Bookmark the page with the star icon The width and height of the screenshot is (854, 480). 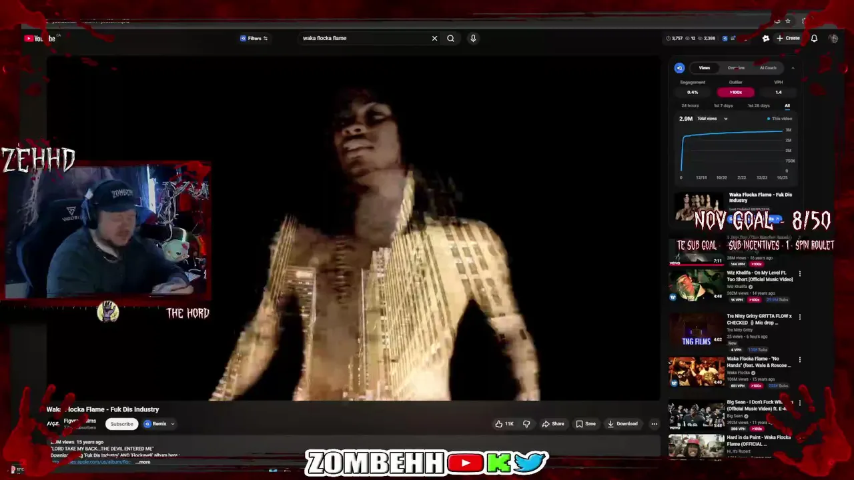[788, 21]
